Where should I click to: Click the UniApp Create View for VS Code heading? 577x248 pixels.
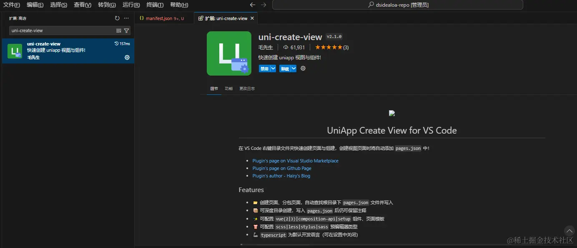point(392,130)
